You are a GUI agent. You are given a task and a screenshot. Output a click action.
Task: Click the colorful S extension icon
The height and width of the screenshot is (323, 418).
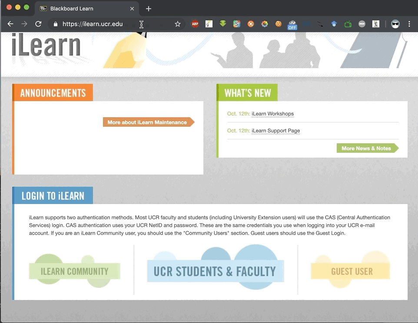click(x=236, y=24)
